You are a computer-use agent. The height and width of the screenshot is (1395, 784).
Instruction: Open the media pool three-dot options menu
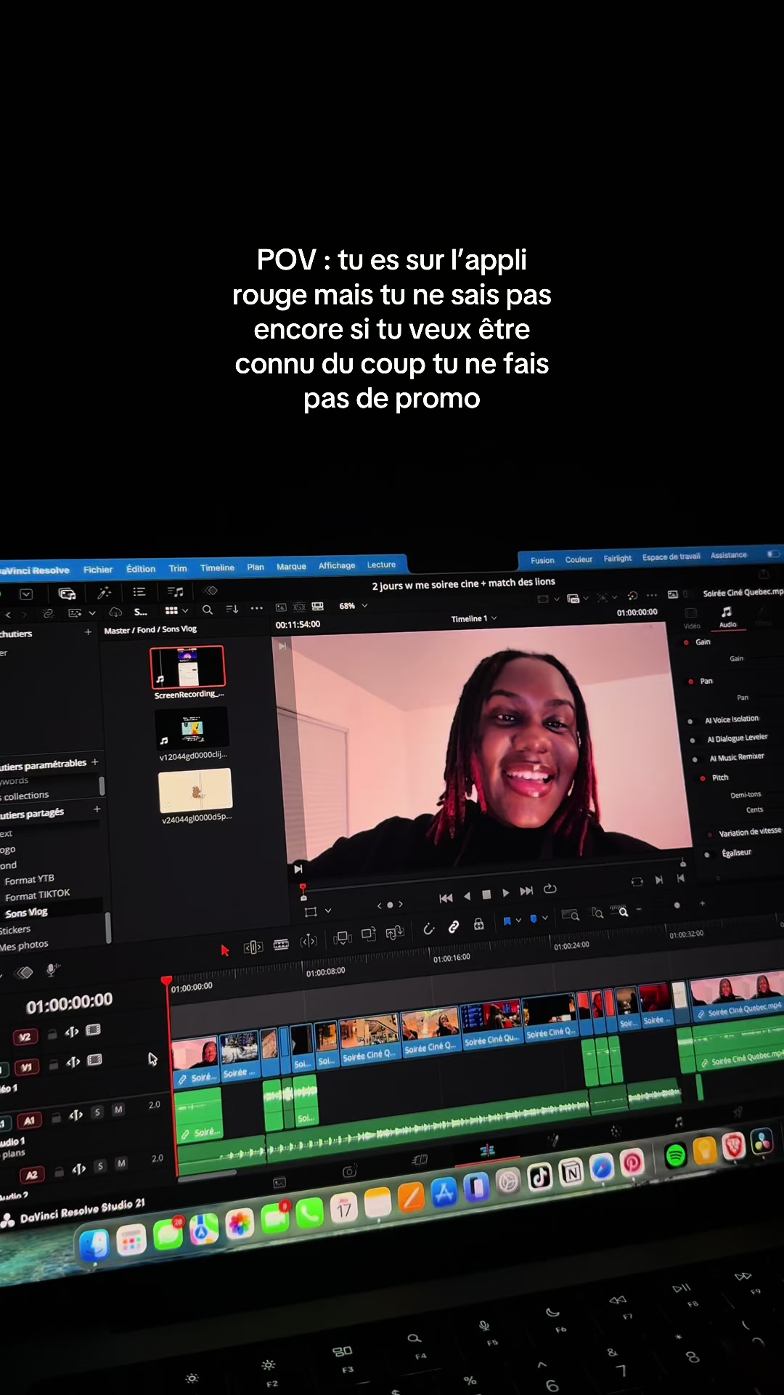coord(256,608)
